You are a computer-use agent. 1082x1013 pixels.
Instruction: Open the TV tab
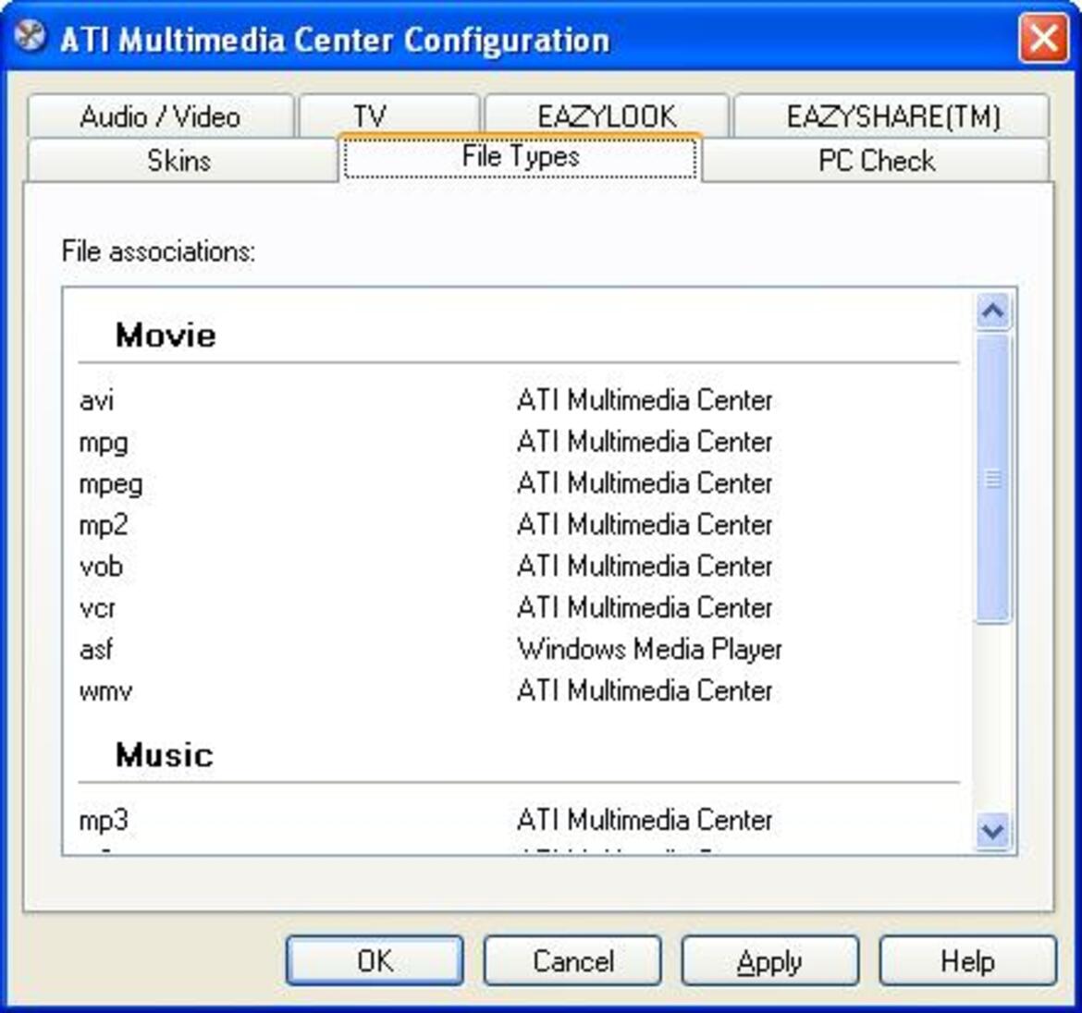coord(389,116)
